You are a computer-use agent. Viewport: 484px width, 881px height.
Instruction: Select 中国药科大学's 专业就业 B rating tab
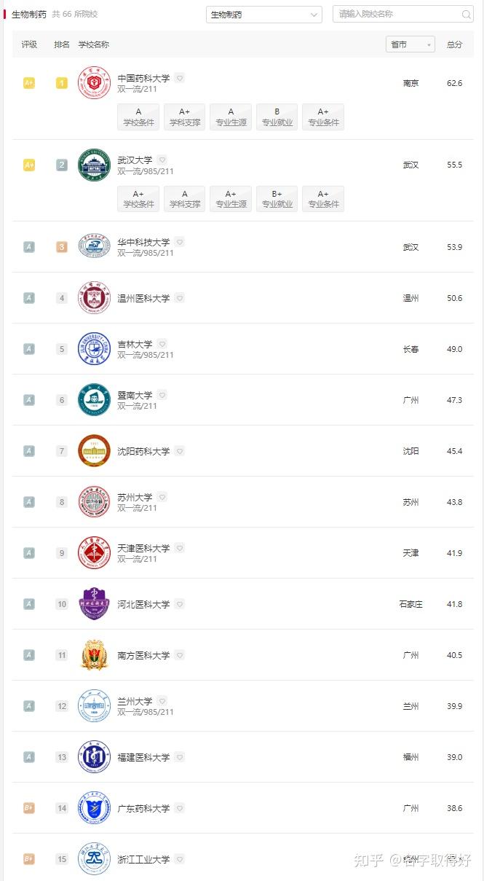click(x=277, y=117)
